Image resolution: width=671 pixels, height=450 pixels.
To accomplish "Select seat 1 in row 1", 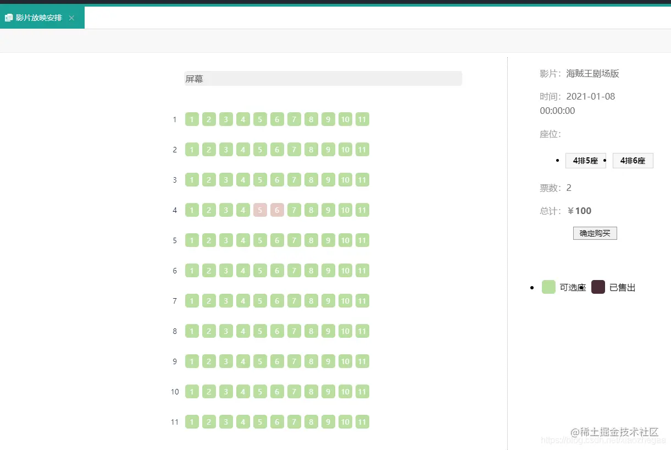I will tap(192, 119).
